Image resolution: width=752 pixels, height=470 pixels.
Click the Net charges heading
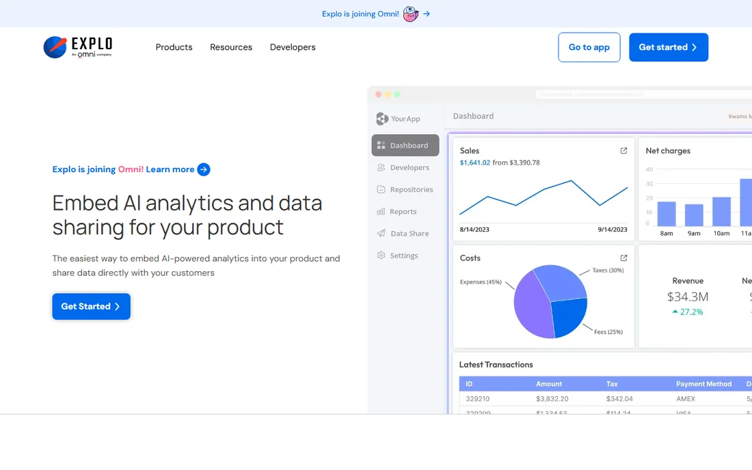coord(668,150)
